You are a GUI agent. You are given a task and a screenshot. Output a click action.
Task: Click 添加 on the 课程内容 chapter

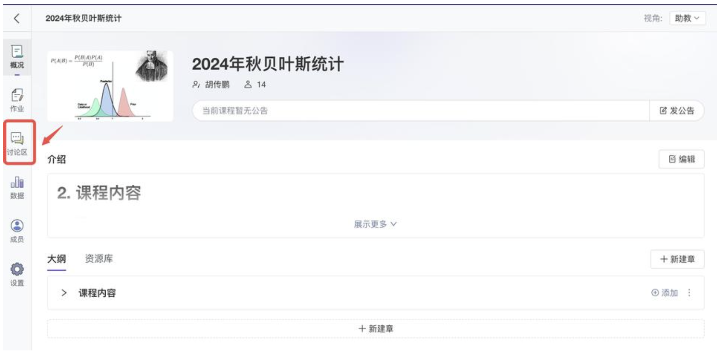coord(665,293)
